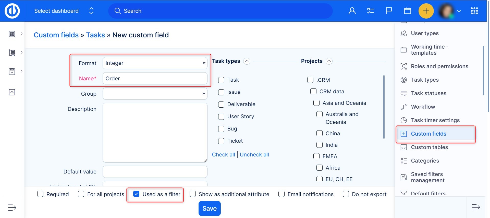Open the user profile icon in top bar

(x=352, y=11)
